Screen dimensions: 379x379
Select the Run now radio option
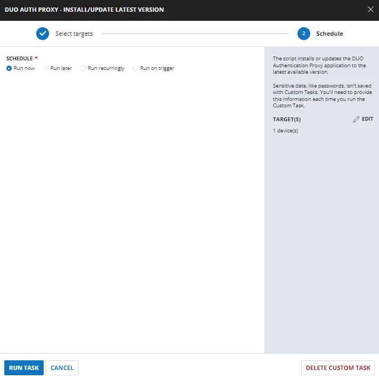(x=9, y=68)
